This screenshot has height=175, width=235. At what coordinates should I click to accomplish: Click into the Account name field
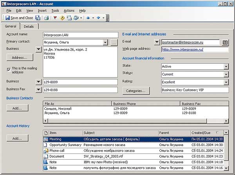click(80, 35)
